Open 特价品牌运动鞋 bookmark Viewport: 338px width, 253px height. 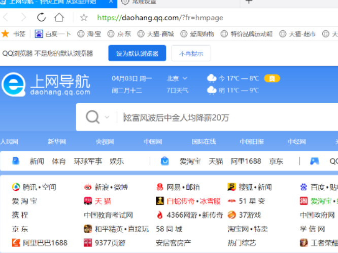tap(247, 34)
